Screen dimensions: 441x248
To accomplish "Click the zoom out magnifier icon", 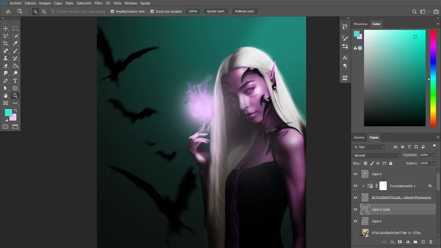I will coord(44,11).
